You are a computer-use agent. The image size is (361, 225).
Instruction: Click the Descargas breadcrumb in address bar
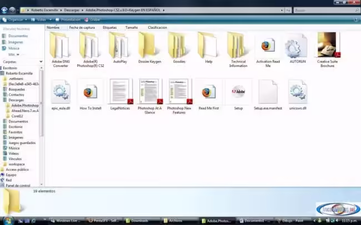click(x=72, y=10)
